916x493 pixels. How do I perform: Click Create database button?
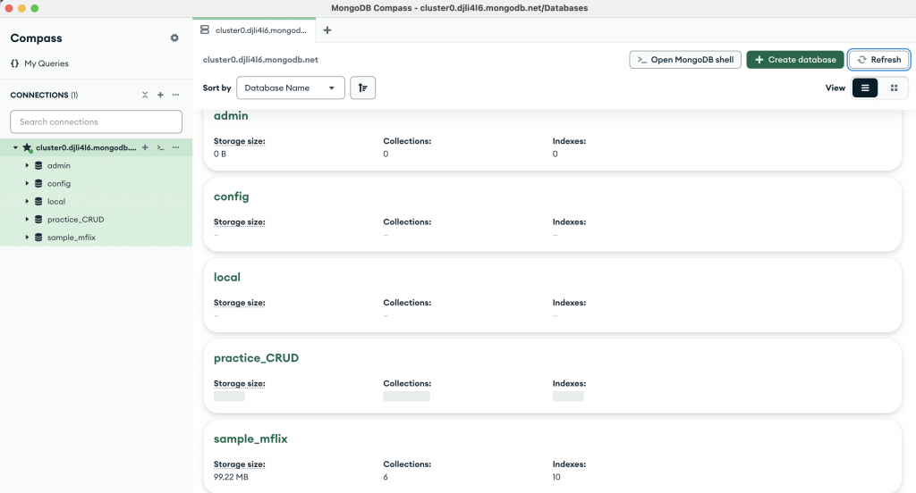pos(795,60)
